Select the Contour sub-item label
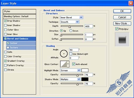The image size is (134, 98). [x=14, y=43]
